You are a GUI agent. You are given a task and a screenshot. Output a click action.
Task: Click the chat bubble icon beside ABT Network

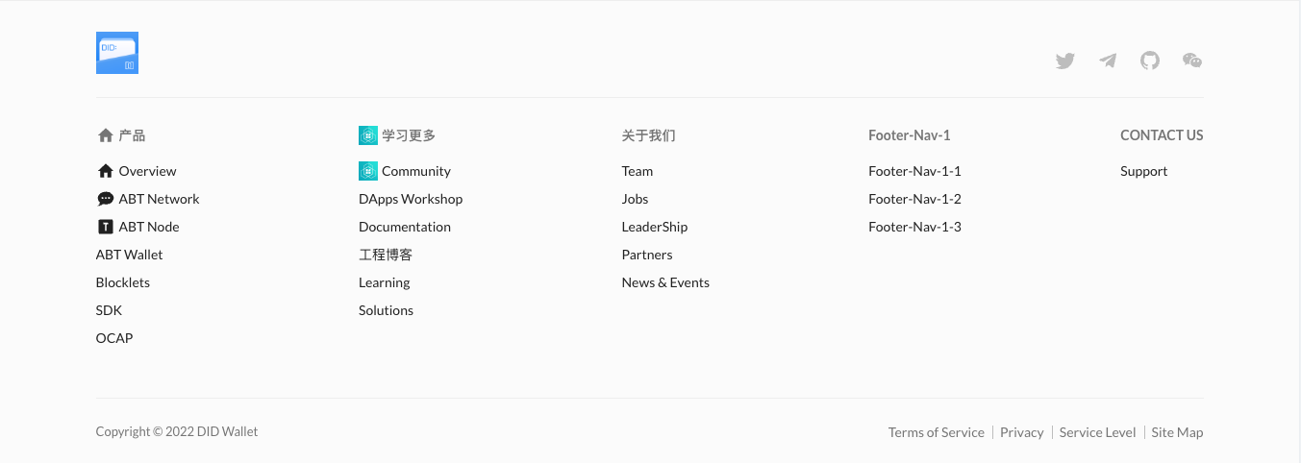106,199
